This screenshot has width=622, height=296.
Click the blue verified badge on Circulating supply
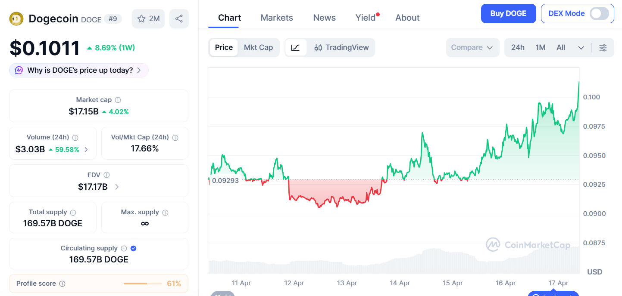coord(133,248)
